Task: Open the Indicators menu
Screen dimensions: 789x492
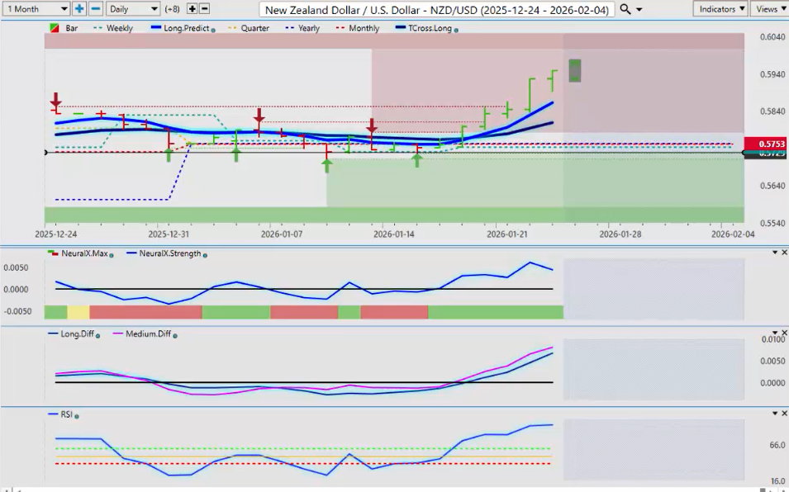Action: pos(720,8)
